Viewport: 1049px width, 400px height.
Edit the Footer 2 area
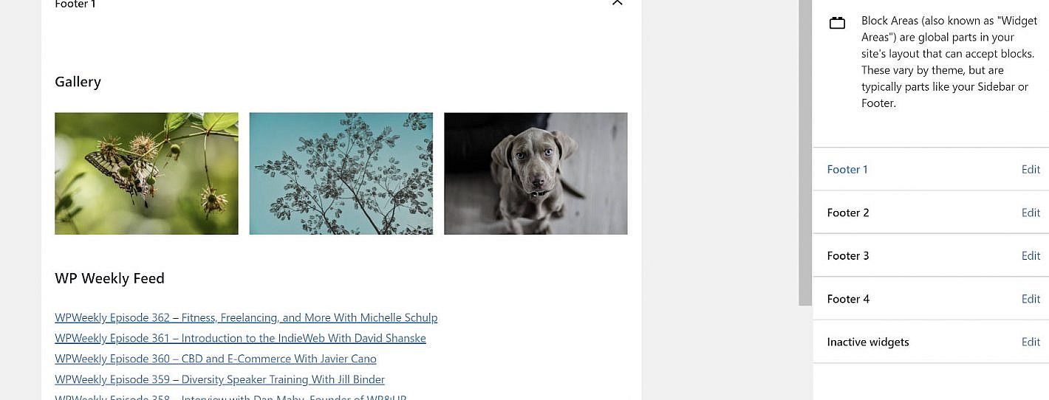(1031, 213)
